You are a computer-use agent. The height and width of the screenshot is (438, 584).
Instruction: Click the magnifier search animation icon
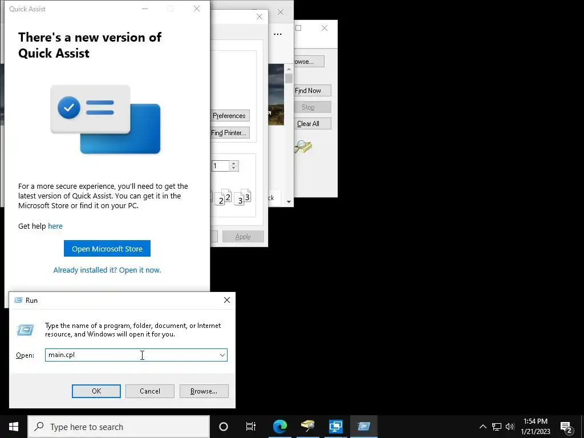coord(303,147)
